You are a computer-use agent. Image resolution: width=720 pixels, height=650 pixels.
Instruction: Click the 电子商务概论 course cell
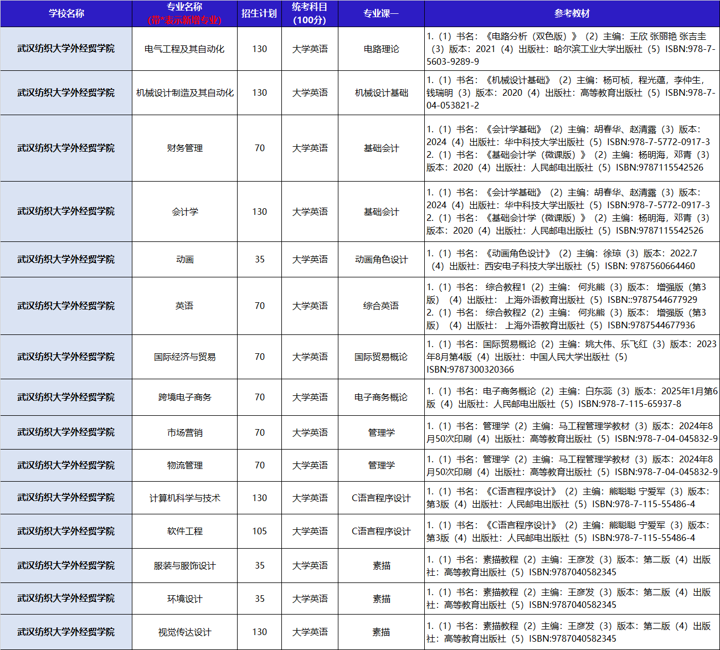(x=381, y=398)
